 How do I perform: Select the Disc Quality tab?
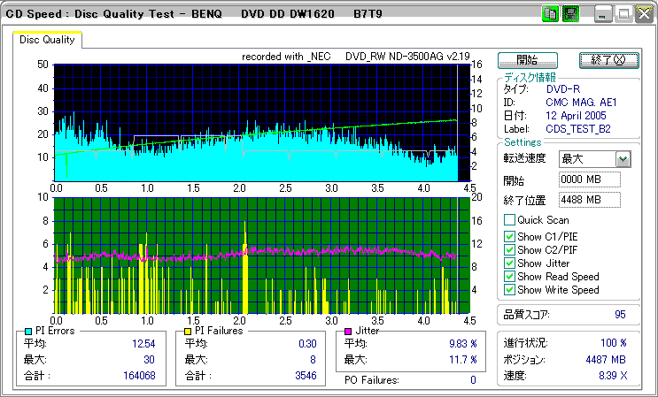(x=48, y=40)
